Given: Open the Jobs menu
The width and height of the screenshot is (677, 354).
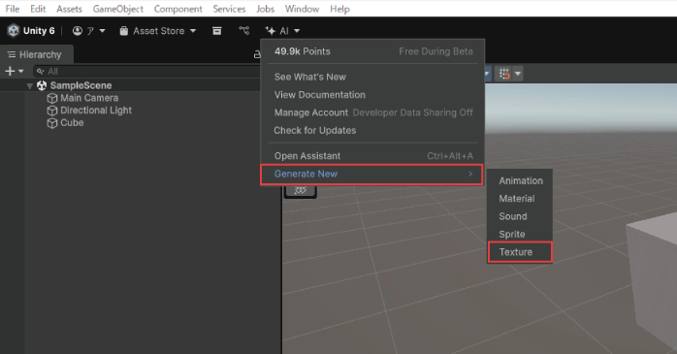Looking at the screenshot, I should [265, 9].
